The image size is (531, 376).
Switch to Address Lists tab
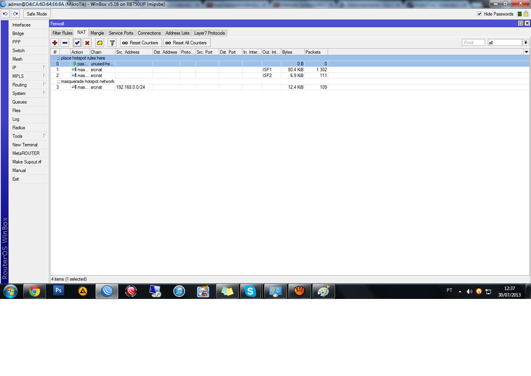click(177, 33)
